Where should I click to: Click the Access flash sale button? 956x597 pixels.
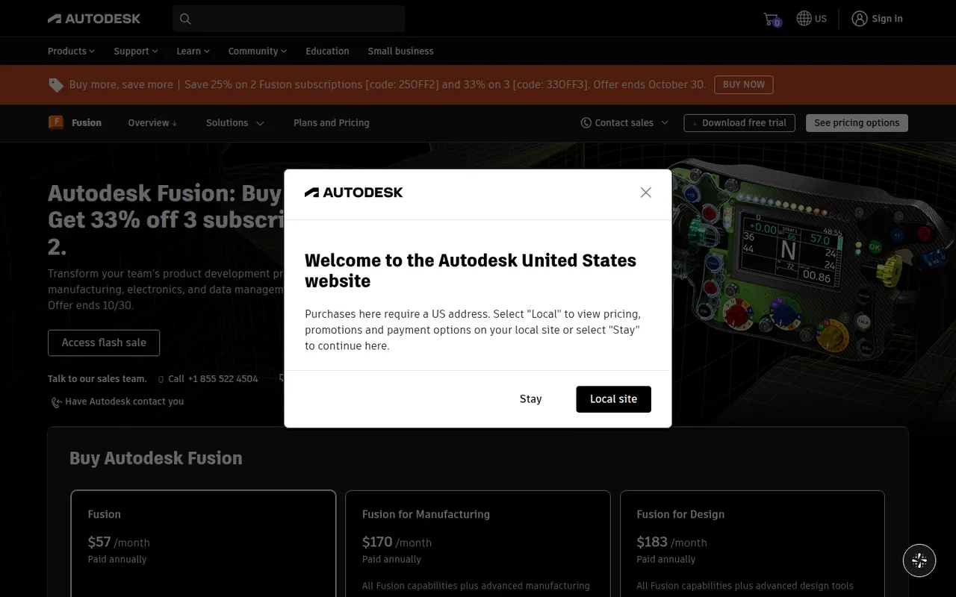point(104,343)
